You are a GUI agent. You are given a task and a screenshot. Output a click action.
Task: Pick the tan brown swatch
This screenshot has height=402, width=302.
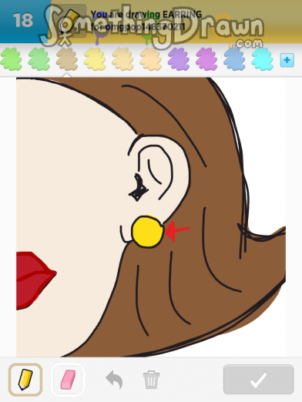[67, 59]
